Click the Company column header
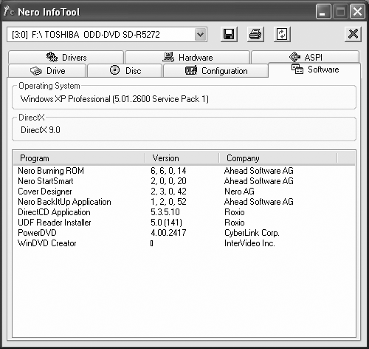369x349 pixels. coord(278,158)
